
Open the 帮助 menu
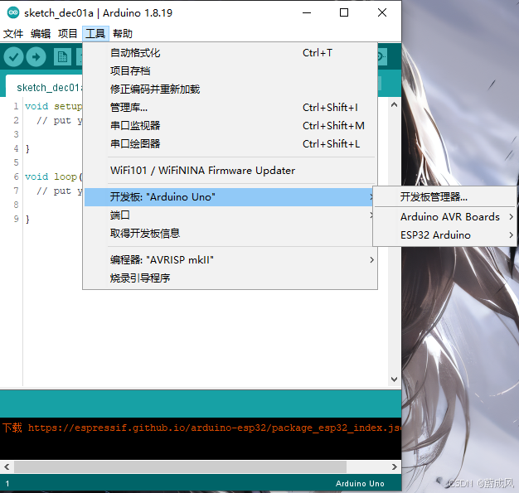123,33
